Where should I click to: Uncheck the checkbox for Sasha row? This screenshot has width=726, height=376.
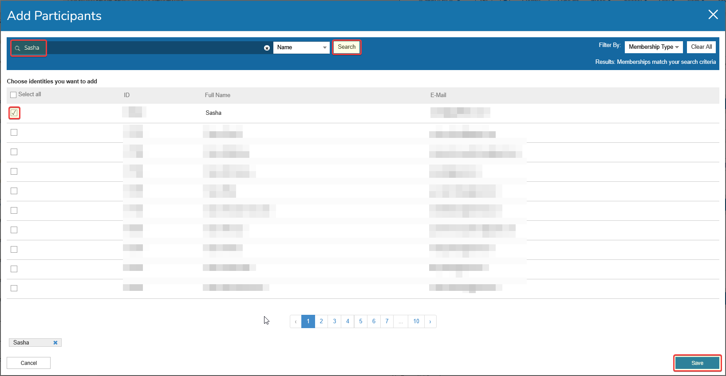[14, 113]
